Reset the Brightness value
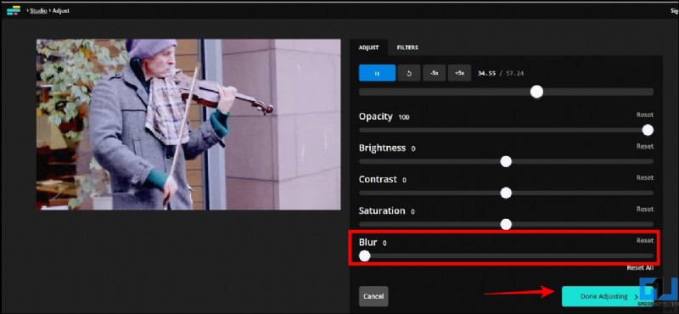This screenshot has width=679, height=314. (645, 146)
